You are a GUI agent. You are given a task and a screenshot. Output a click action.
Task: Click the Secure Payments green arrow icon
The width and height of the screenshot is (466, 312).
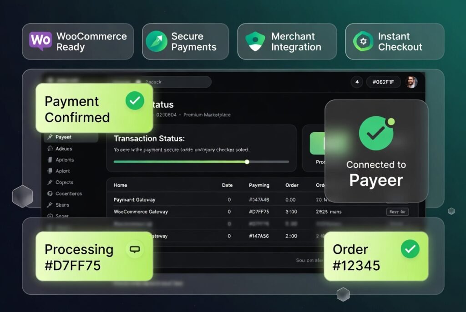[x=157, y=41]
